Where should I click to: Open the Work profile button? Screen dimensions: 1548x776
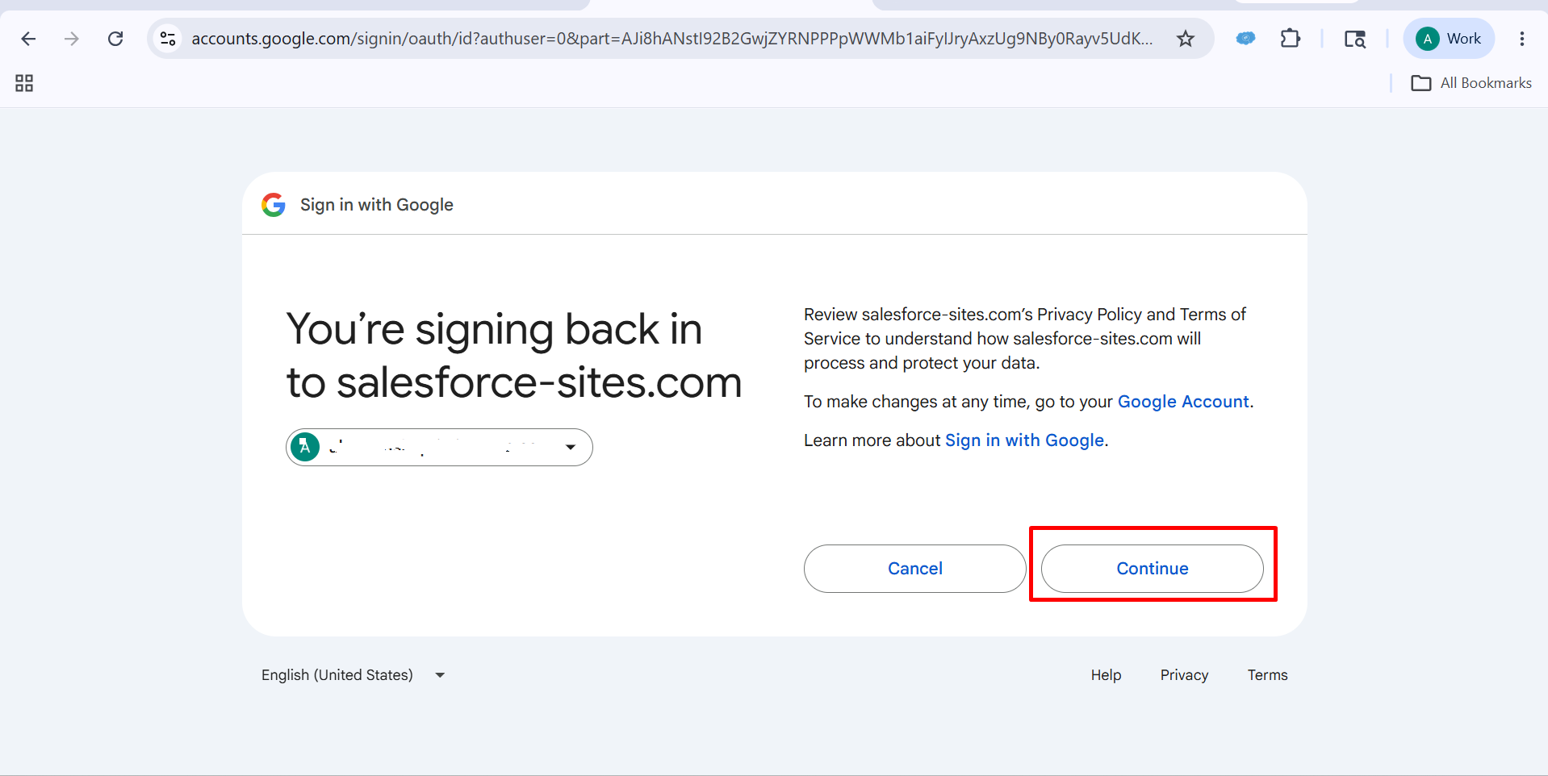1449,39
